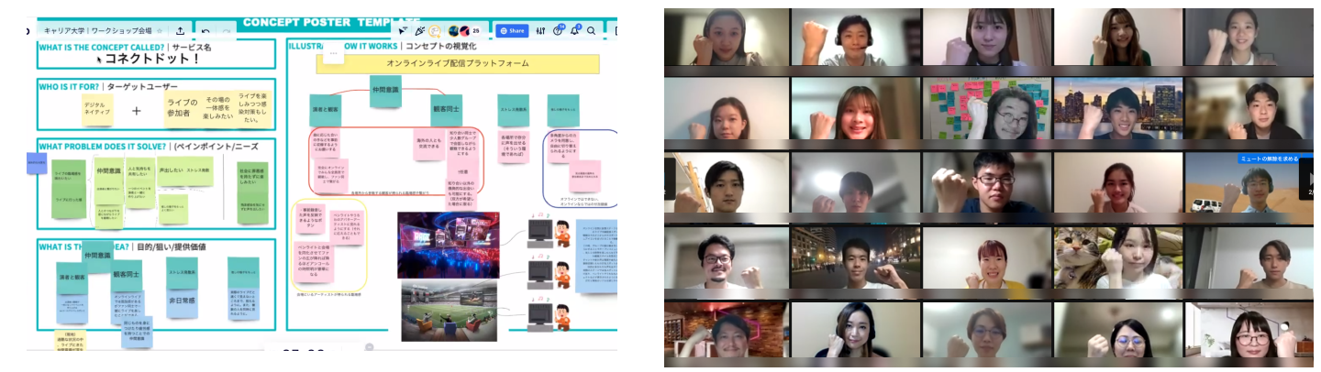Undo the last board action

pos(205,31)
